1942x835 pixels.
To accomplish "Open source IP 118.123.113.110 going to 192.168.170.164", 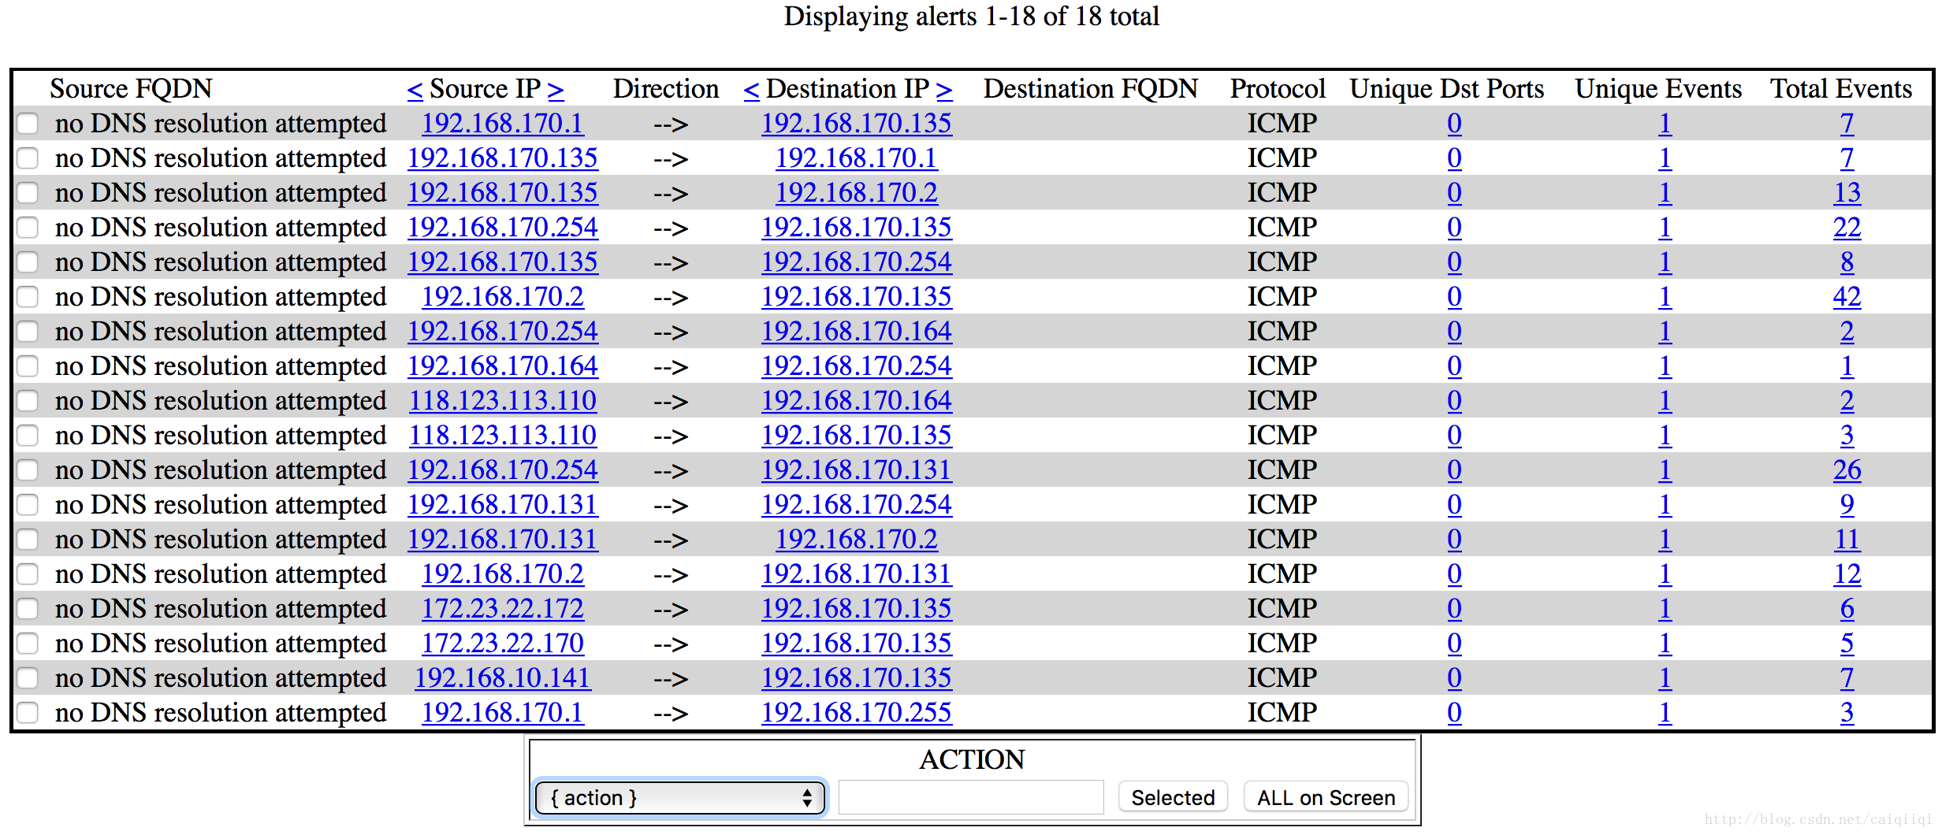I will click(x=503, y=401).
